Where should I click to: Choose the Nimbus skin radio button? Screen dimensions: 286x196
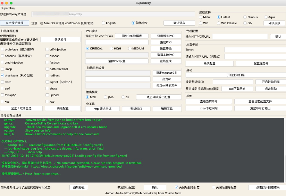click(245, 17)
